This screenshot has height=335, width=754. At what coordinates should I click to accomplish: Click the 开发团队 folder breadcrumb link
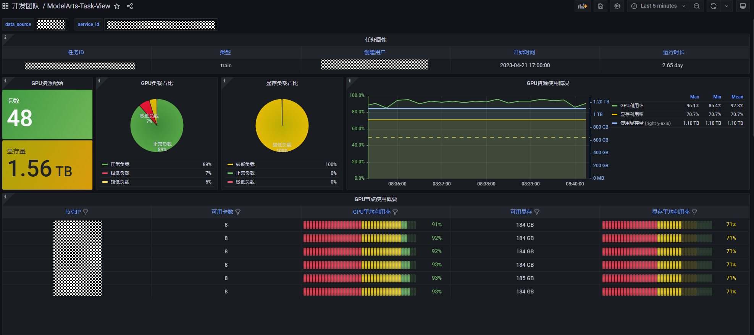pos(26,6)
